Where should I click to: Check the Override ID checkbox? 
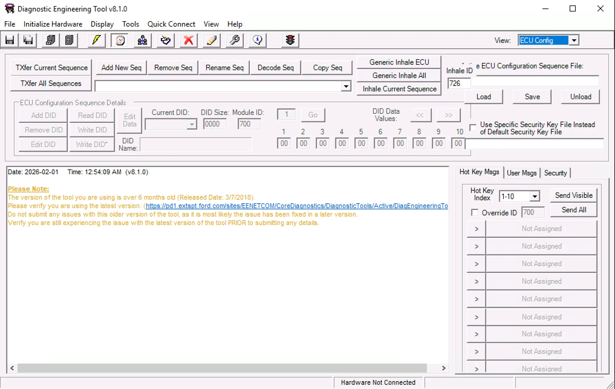475,213
